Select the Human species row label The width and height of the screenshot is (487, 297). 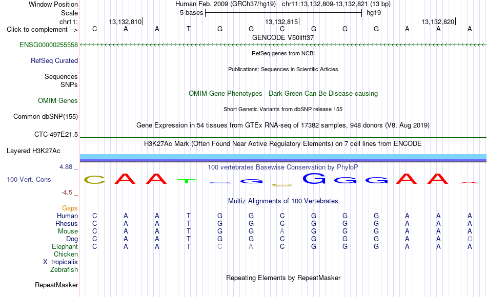pos(67,216)
